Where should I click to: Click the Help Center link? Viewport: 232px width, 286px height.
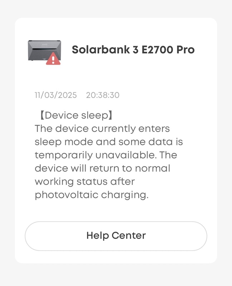point(116,235)
